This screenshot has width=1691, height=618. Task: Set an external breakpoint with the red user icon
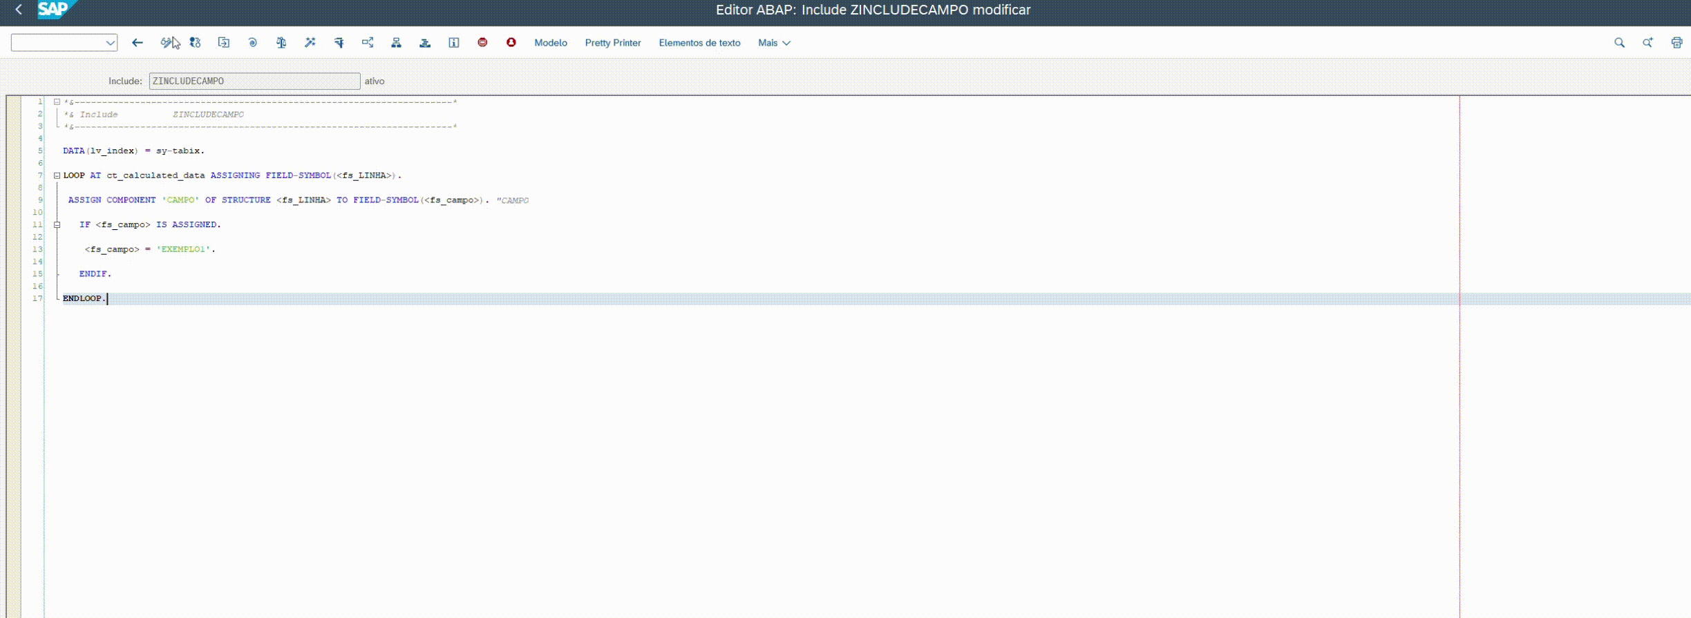511,43
